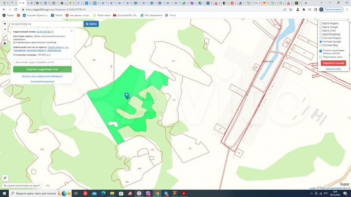The width and height of the screenshot is (351, 197).
Task: Uncheck show cadastral parcel boundaries
Action: pos(321,51)
